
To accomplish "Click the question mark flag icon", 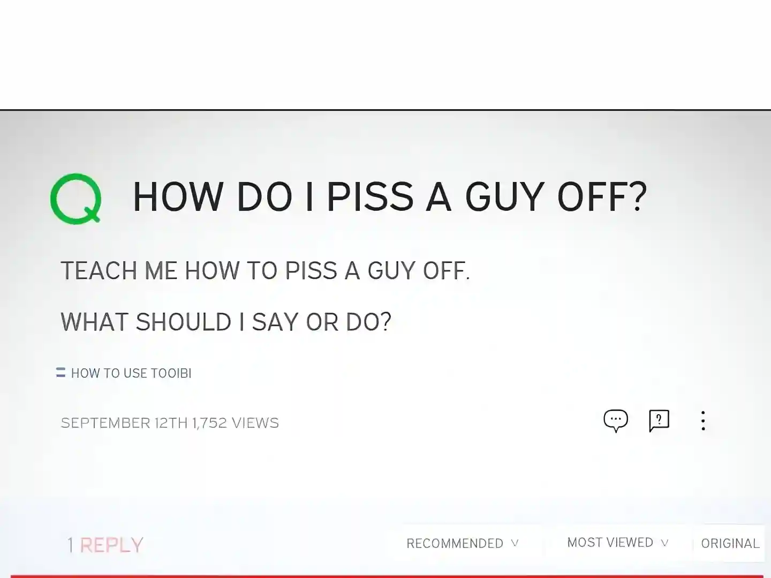I will pyautogui.click(x=659, y=421).
